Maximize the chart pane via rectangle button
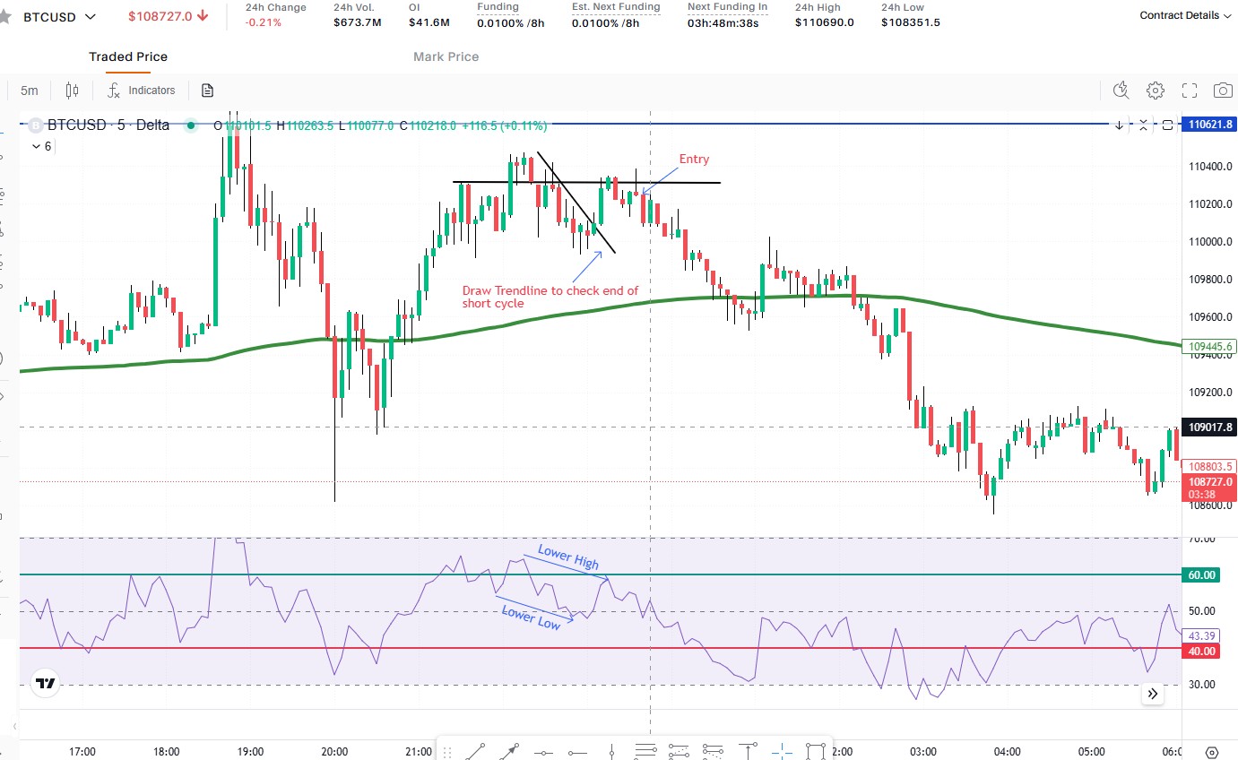The width and height of the screenshot is (1238, 760). (x=1167, y=125)
